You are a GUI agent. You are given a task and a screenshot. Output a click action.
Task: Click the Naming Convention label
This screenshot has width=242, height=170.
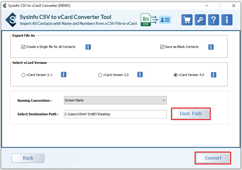pos(35,101)
